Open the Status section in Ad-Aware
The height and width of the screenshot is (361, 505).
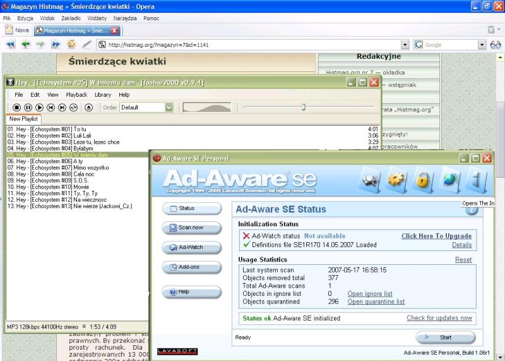(192, 209)
